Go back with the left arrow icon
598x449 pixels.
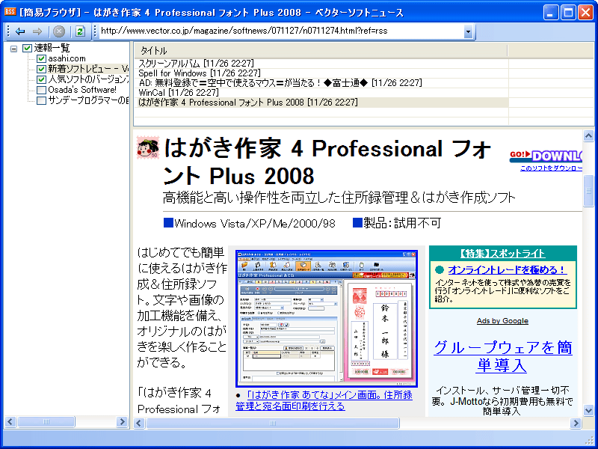(x=20, y=31)
